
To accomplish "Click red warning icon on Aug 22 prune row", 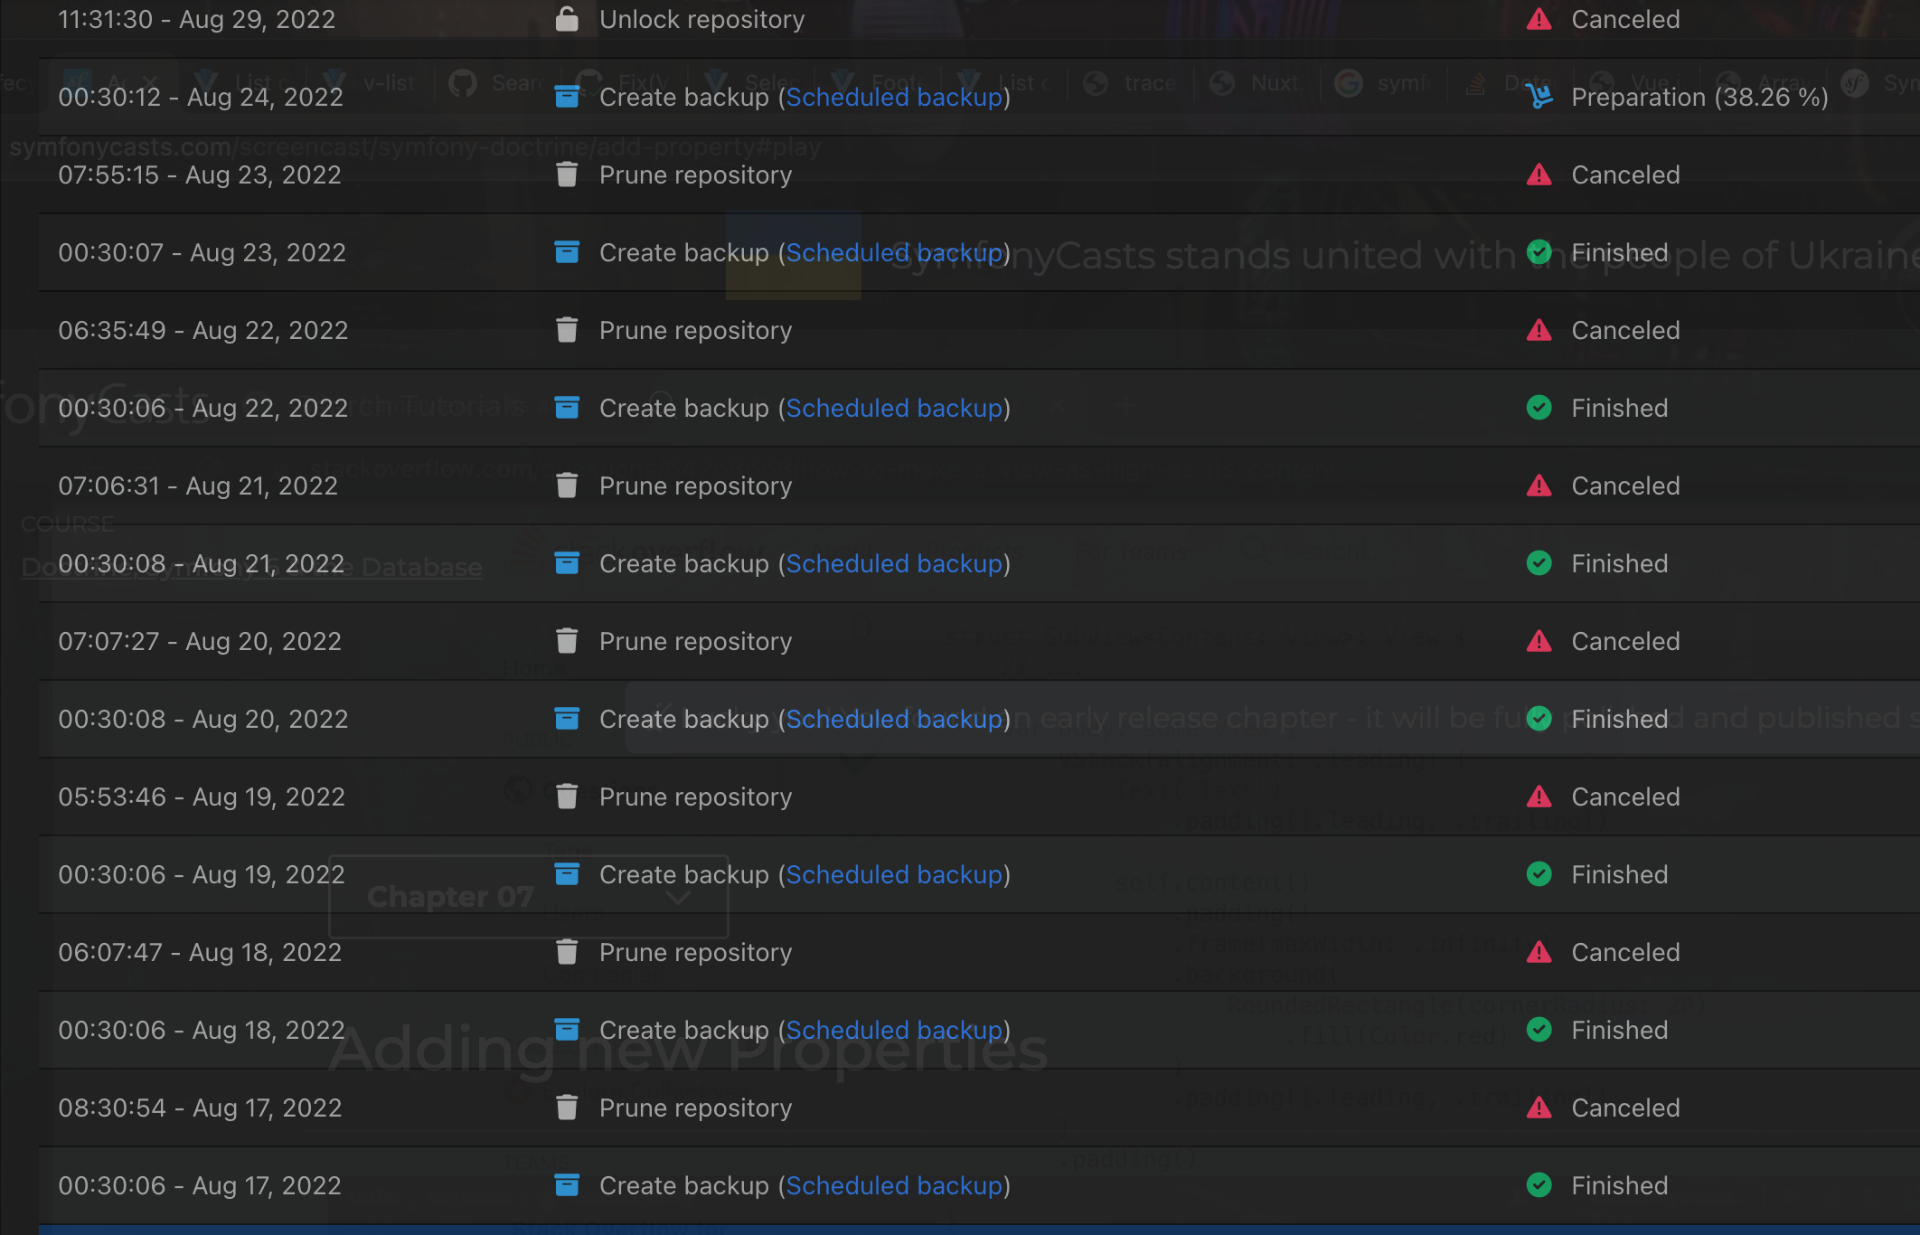I will pyautogui.click(x=1539, y=330).
